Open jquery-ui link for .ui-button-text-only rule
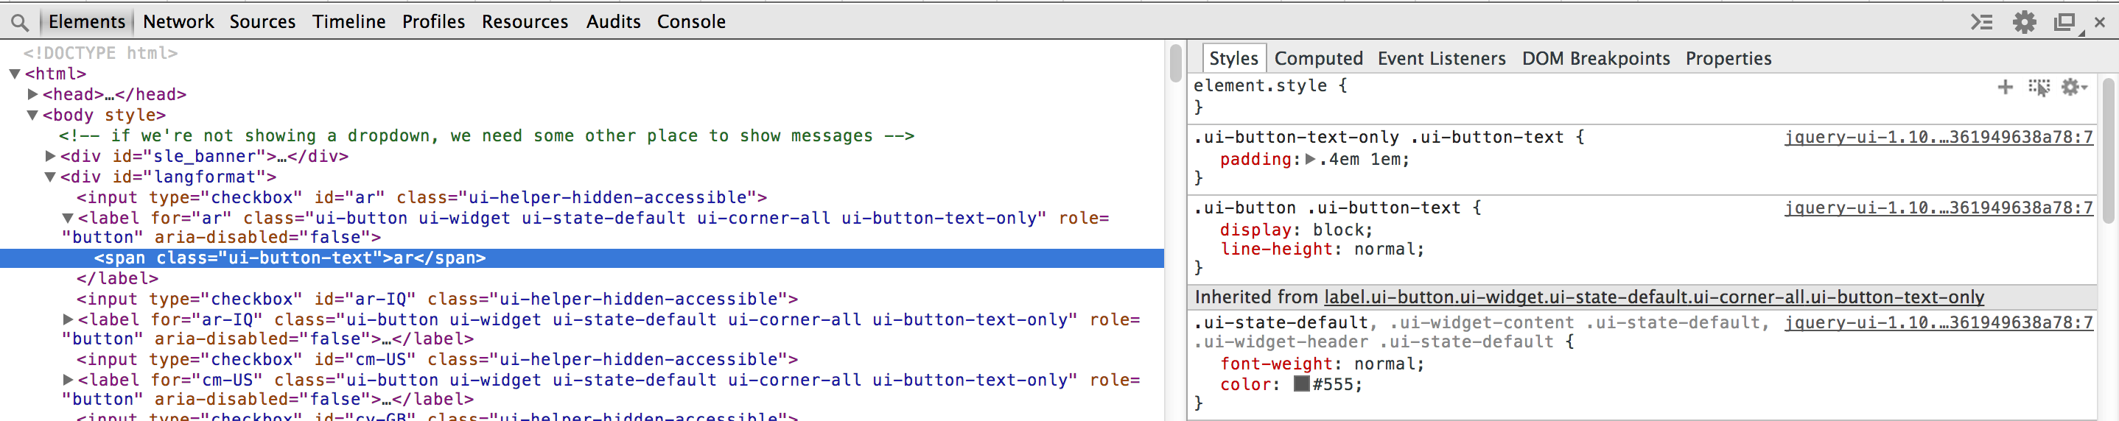The height and width of the screenshot is (421, 2119). [x=1938, y=138]
